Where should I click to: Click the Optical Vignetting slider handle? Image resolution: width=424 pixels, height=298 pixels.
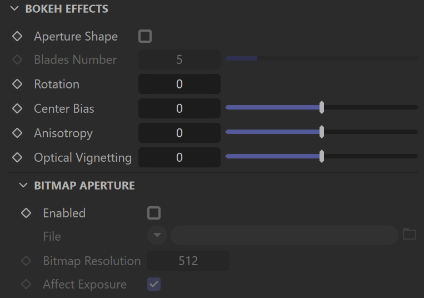322,157
